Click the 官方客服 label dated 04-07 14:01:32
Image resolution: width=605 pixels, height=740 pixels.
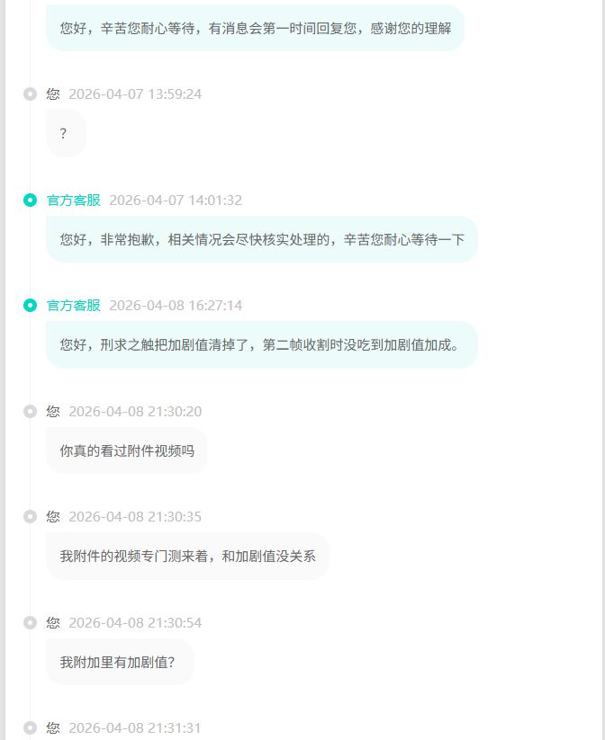click(74, 200)
